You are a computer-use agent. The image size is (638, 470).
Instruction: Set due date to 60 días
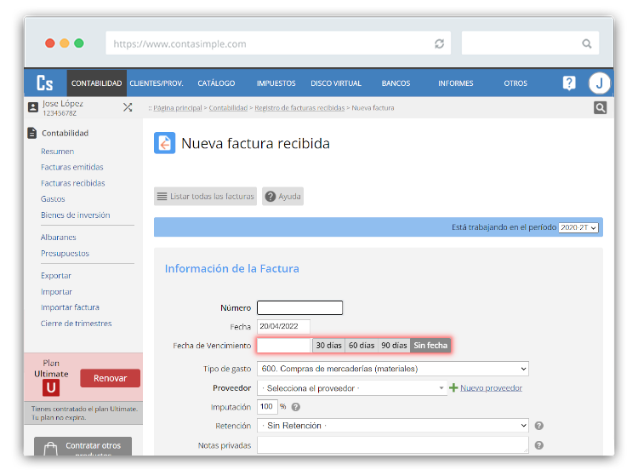click(362, 346)
